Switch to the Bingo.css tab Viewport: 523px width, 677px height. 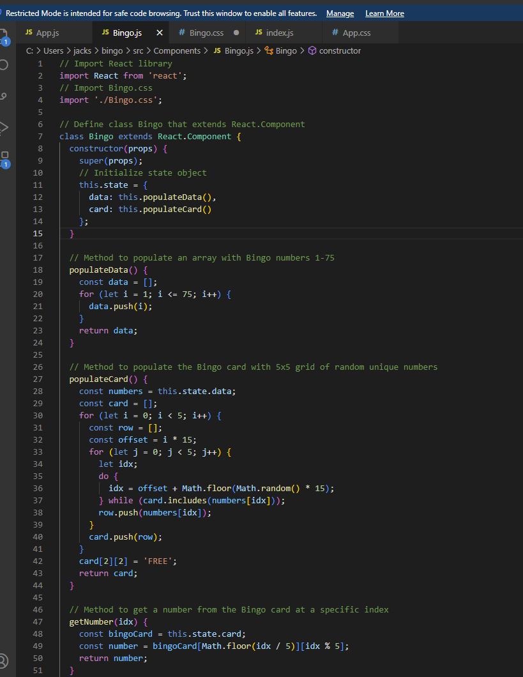(x=207, y=33)
